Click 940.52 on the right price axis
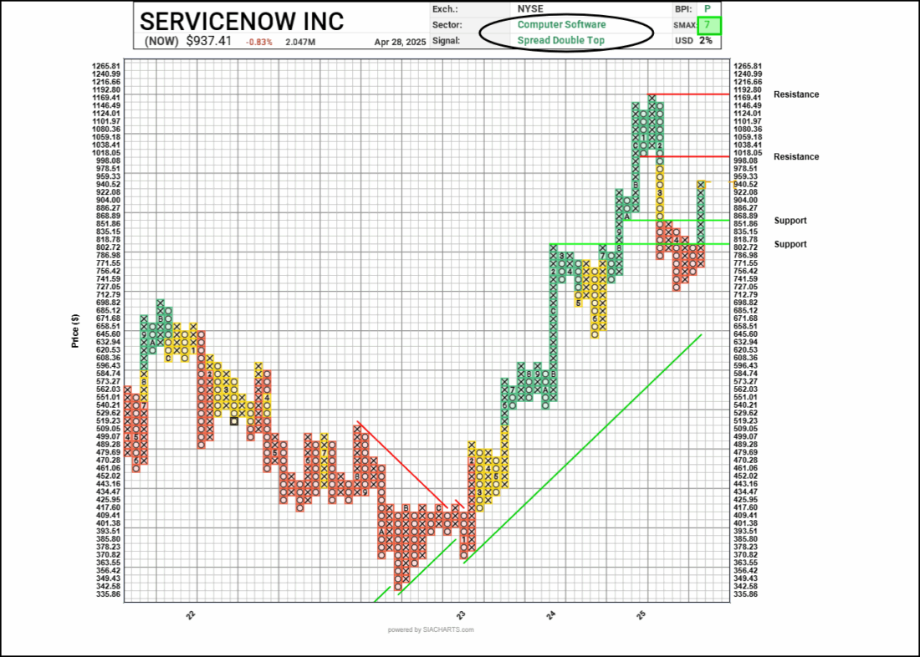Viewport: 920px width, 657px height. click(748, 184)
